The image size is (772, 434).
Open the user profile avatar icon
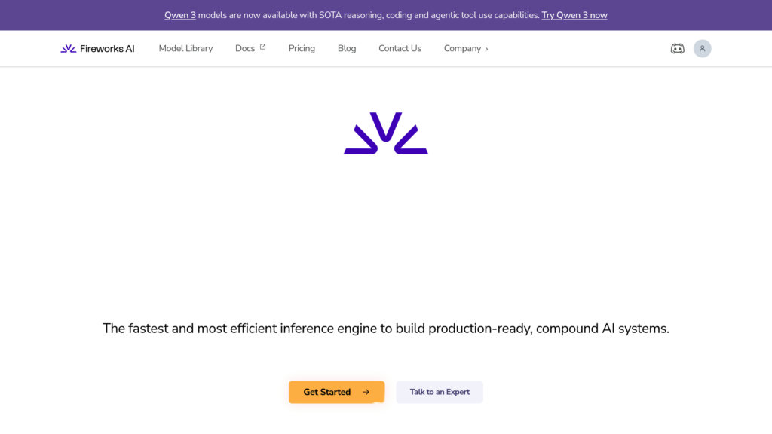(702, 49)
